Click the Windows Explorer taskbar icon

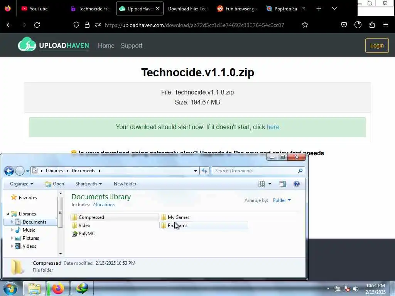34,288
